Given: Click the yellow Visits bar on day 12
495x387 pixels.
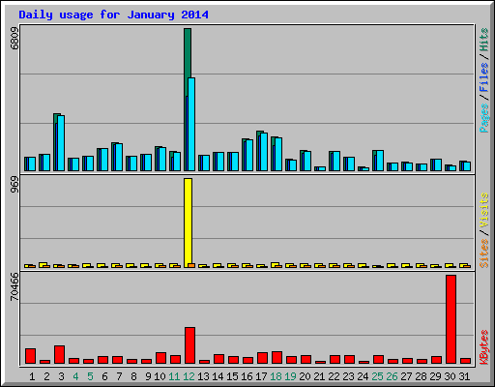Looking at the screenshot, I should coord(188,223).
